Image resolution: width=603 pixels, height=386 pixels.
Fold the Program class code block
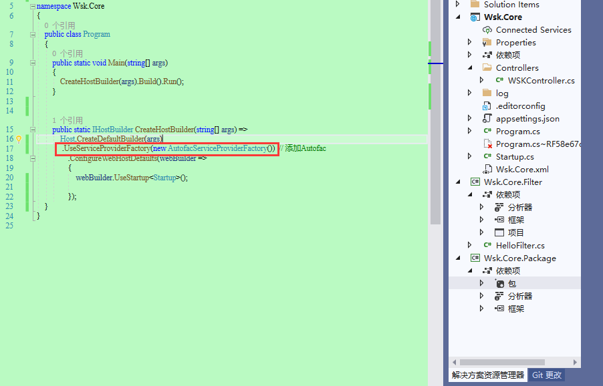click(33, 35)
